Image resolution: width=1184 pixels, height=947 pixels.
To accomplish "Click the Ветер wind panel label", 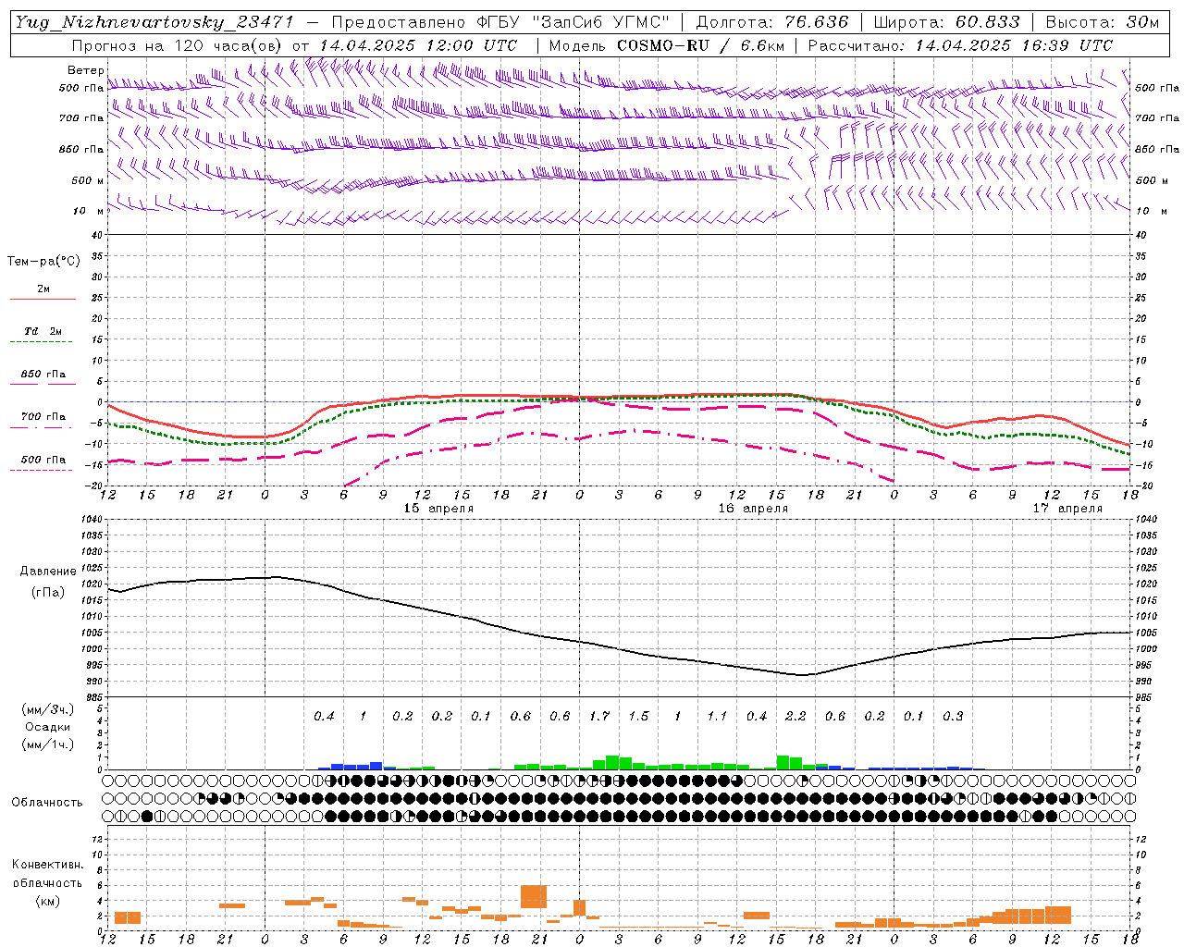I will 86,70.
